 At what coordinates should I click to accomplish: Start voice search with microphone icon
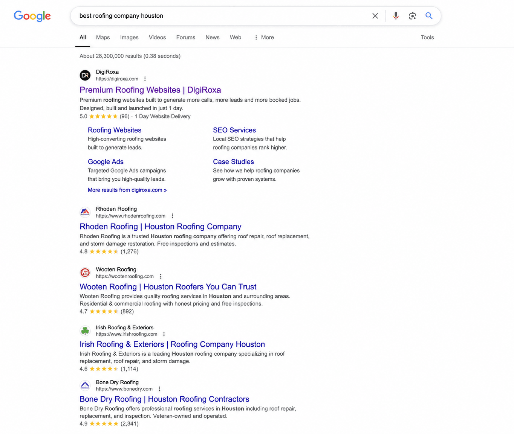[396, 16]
